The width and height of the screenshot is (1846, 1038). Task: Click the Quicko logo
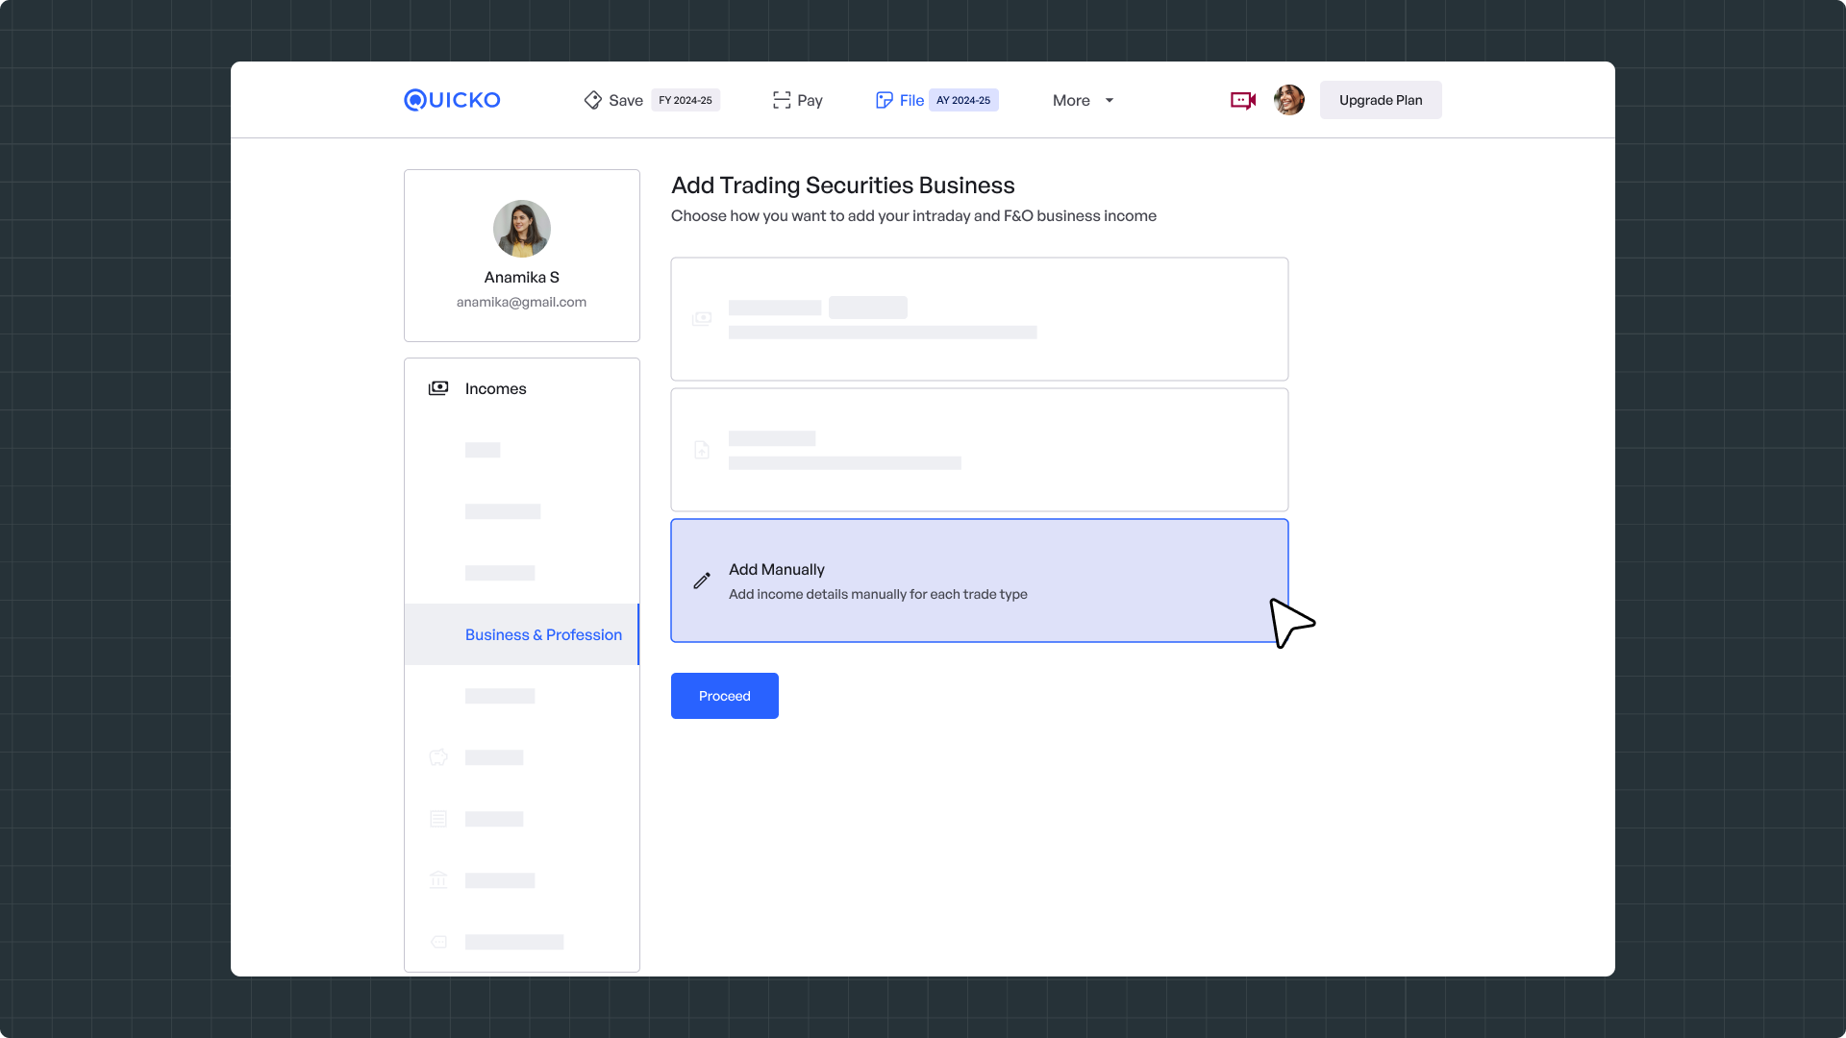[452, 100]
